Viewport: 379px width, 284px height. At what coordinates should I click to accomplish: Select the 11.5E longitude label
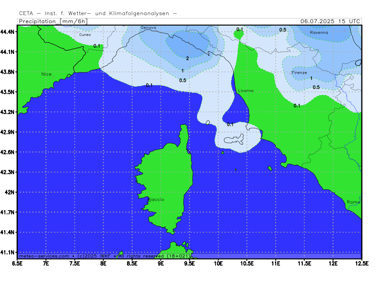click(x=304, y=263)
